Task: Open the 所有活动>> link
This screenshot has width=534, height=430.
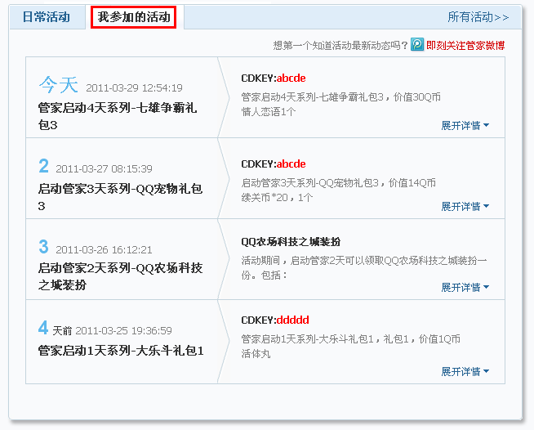Action: click(478, 17)
